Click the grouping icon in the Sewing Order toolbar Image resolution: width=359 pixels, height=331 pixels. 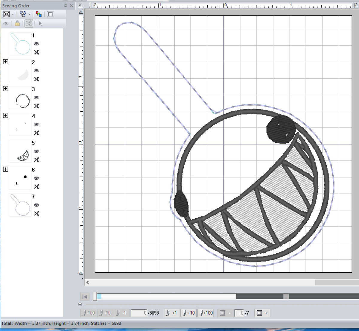(x=23, y=14)
